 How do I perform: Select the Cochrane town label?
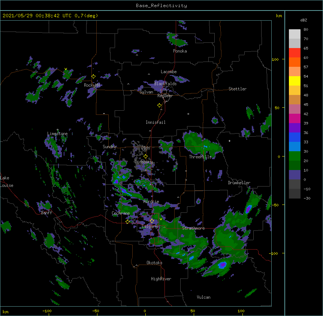[121, 213]
